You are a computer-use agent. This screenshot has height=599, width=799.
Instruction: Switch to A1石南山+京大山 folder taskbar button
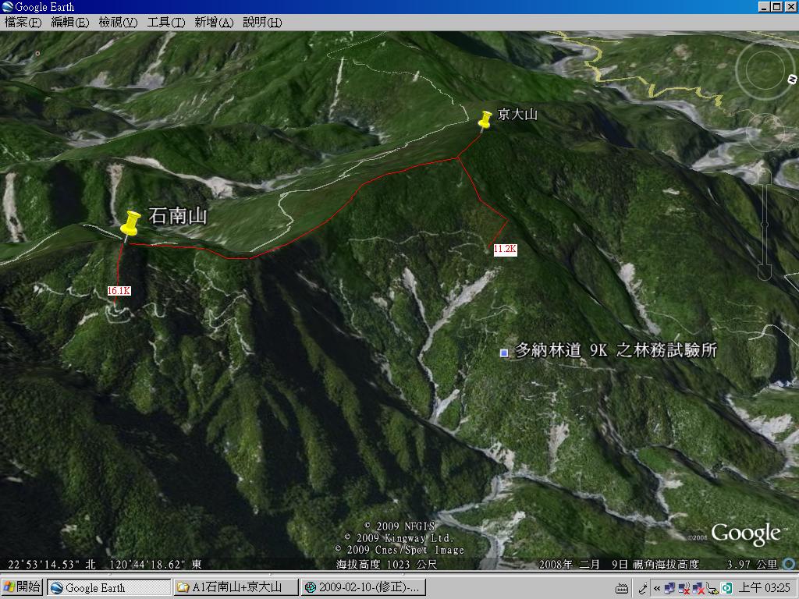coord(236,587)
